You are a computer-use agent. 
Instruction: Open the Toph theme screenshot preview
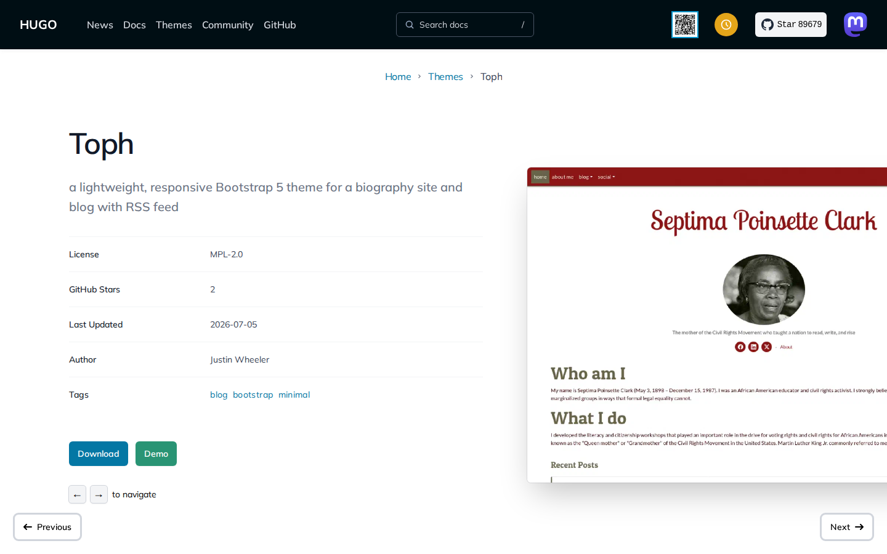707,325
